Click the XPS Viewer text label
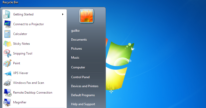Viewport: 206px width, 108px height. 21,73
